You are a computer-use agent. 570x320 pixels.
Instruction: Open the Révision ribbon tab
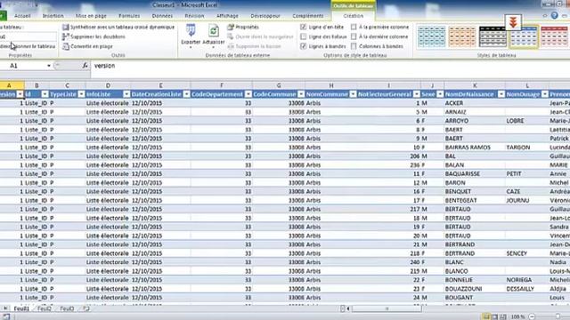194,16
